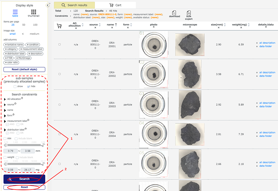Click the bulk export JSON icon
The height and width of the screenshot is (191, 278).
[189, 14]
